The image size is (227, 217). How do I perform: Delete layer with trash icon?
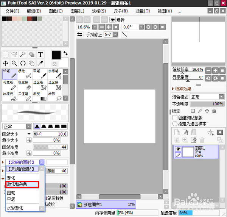202,140
